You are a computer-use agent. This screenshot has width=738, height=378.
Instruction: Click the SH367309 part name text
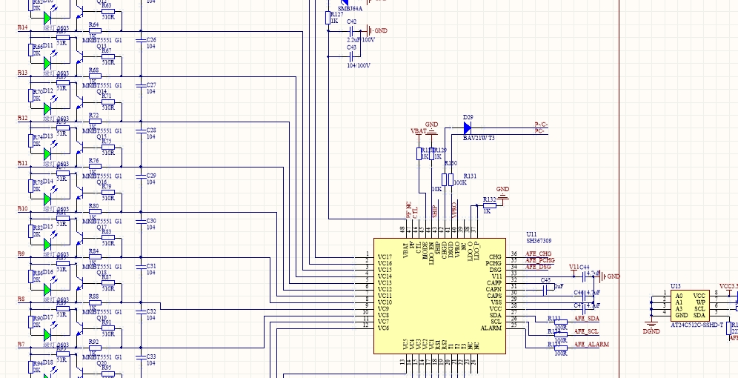[539, 241]
